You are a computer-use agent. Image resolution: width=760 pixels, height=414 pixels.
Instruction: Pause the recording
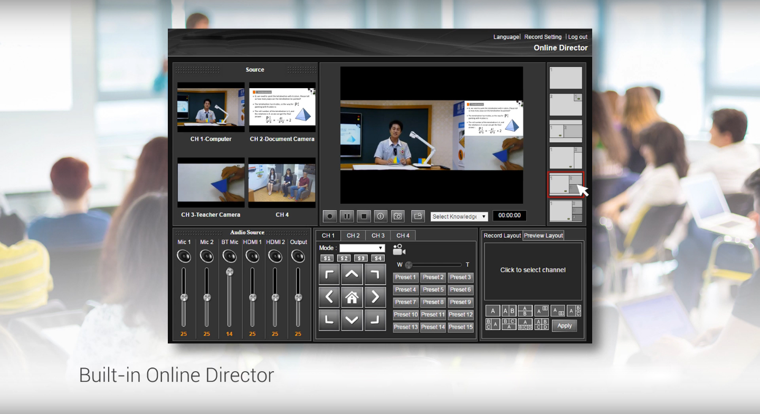pyautogui.click(x=347, y=216)
